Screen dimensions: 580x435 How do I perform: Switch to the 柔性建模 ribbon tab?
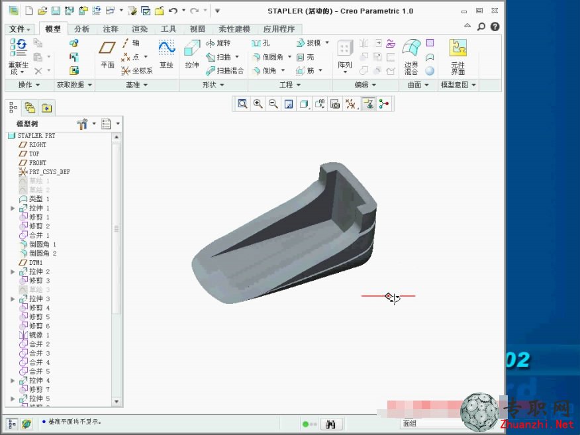(x=234, y=29)
